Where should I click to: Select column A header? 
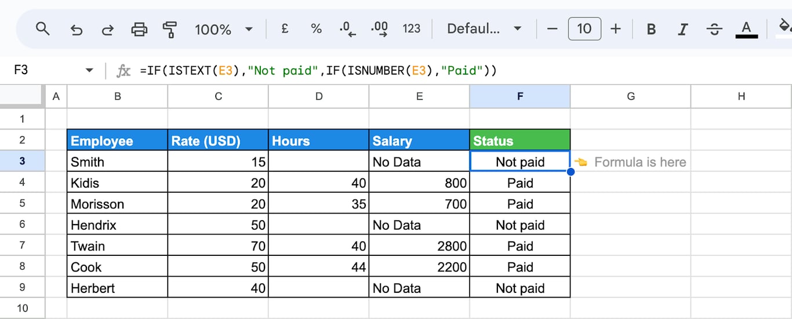pyautogui.click(x=56, y=97)
